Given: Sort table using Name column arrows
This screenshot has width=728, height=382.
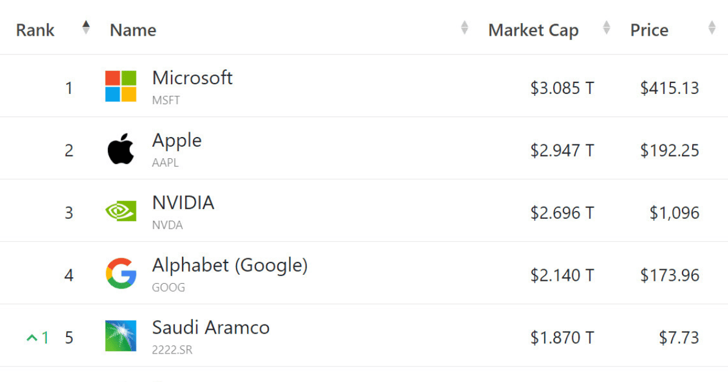Looking at the screenshot, I should coord(464,28).
